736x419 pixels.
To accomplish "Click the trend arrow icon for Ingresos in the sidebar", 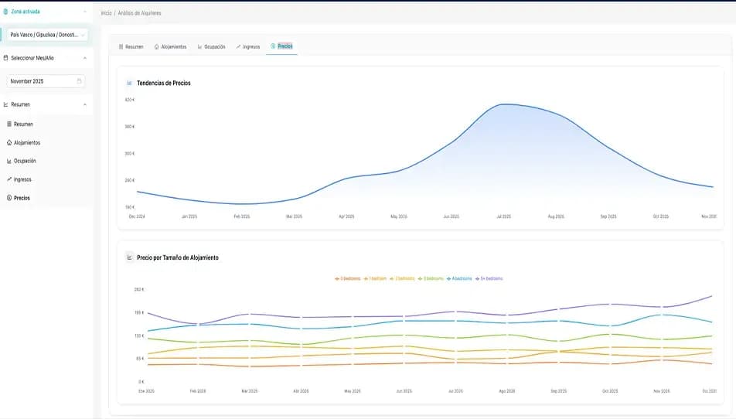I will tap(9, 179).
